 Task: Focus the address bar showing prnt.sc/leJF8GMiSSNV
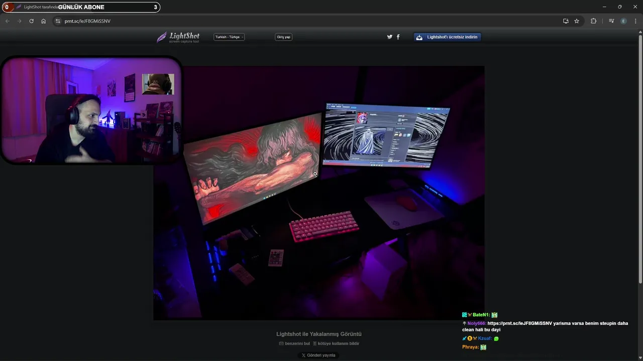click(306, 21)
